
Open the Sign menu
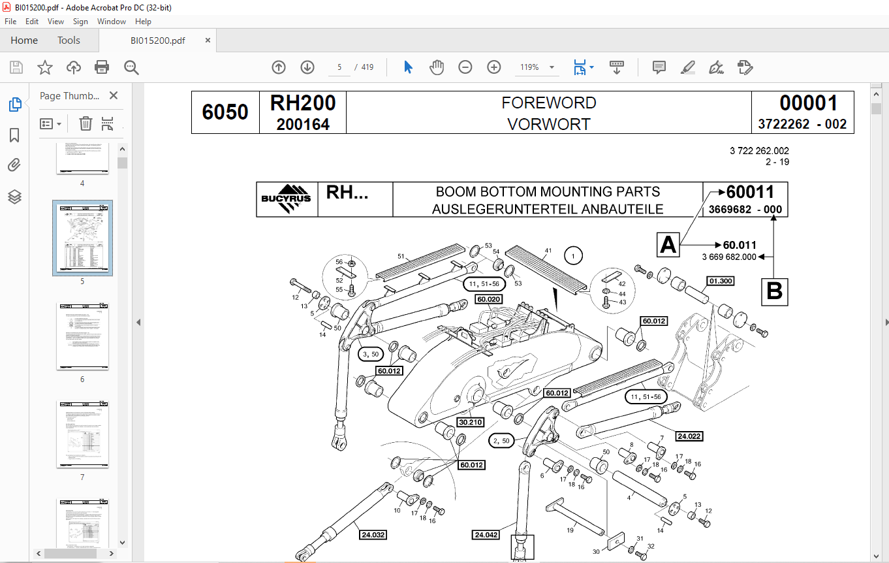[x=80, y=22]
